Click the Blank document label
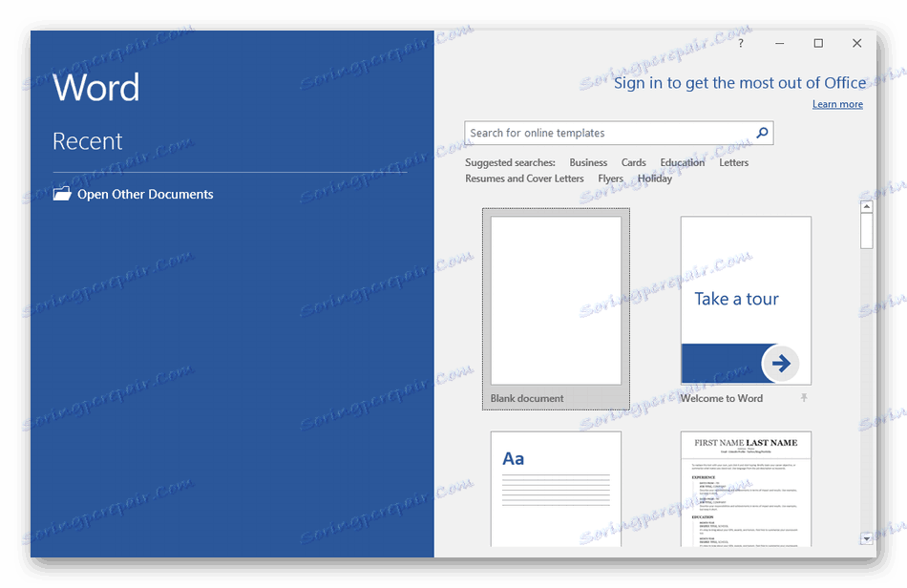 click(526, 398)
